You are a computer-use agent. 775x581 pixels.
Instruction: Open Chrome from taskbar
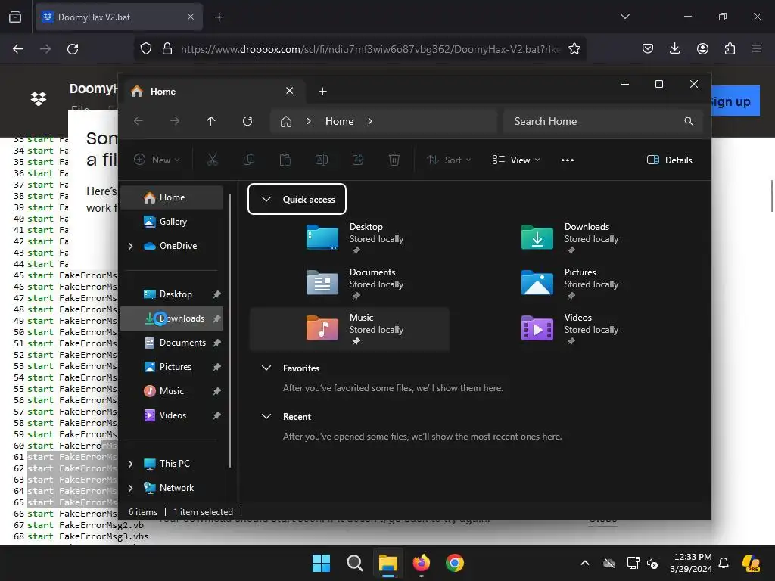[x=454, y=563]
